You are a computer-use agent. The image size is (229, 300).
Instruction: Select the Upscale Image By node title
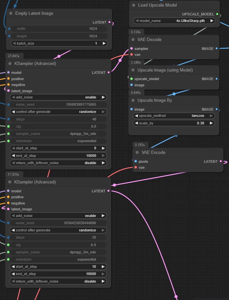click(x=155, y=100)
